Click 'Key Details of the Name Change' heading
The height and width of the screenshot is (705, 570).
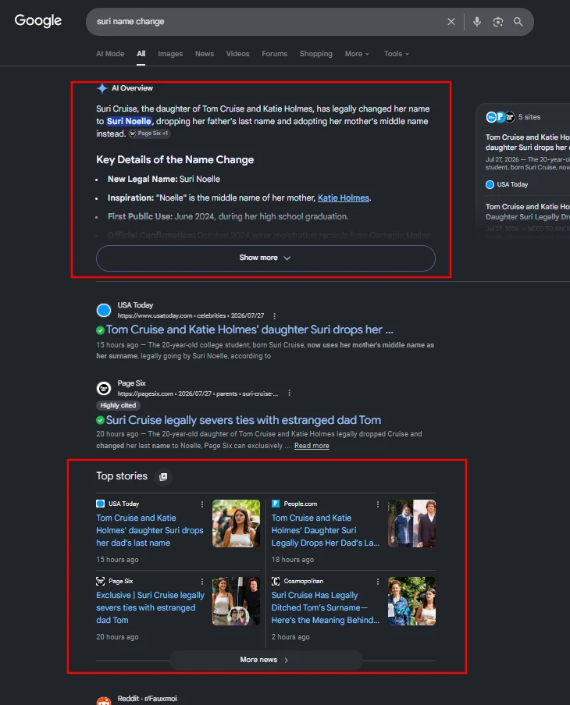pos(175,160)
